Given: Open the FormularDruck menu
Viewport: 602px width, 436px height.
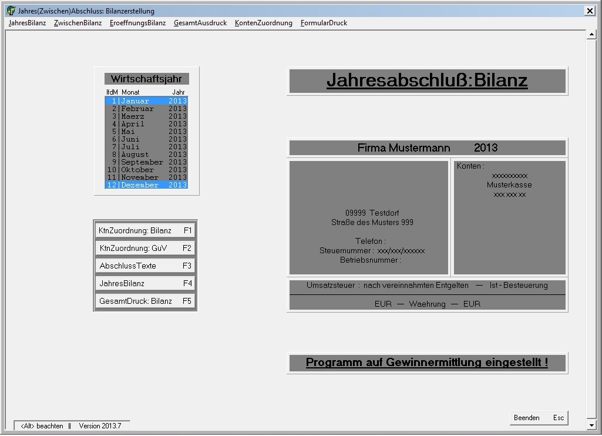Looking at the screenshot, I should pyautogui.click(x=324, y=23).
